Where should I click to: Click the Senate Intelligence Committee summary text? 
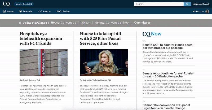(168, 87)
